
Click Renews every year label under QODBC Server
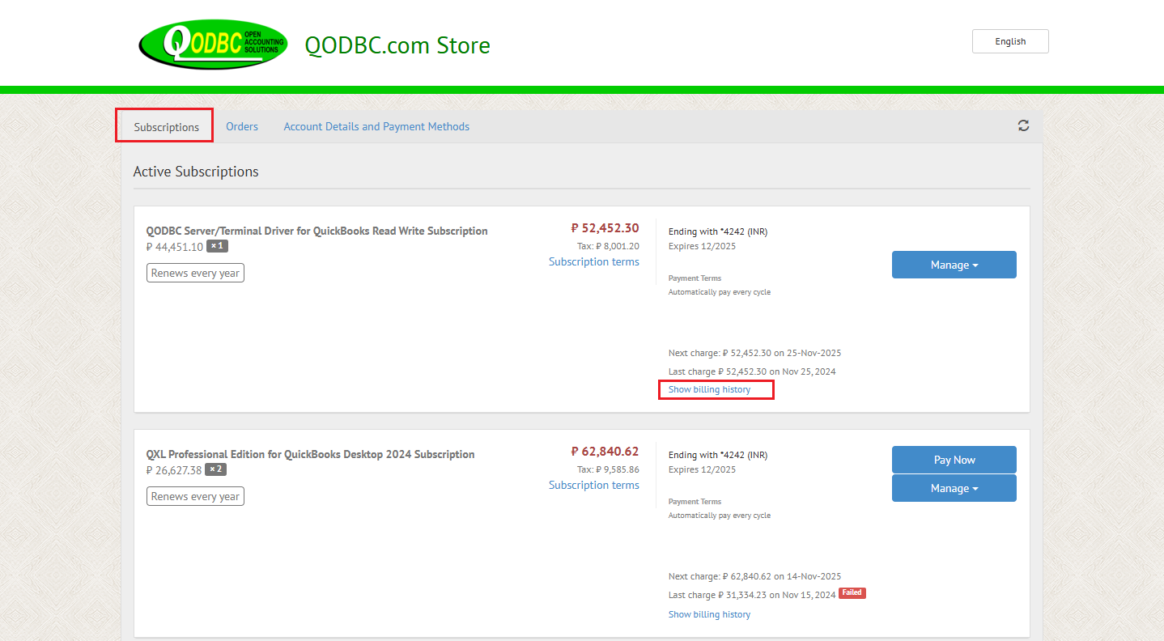[x=195, y=273]
